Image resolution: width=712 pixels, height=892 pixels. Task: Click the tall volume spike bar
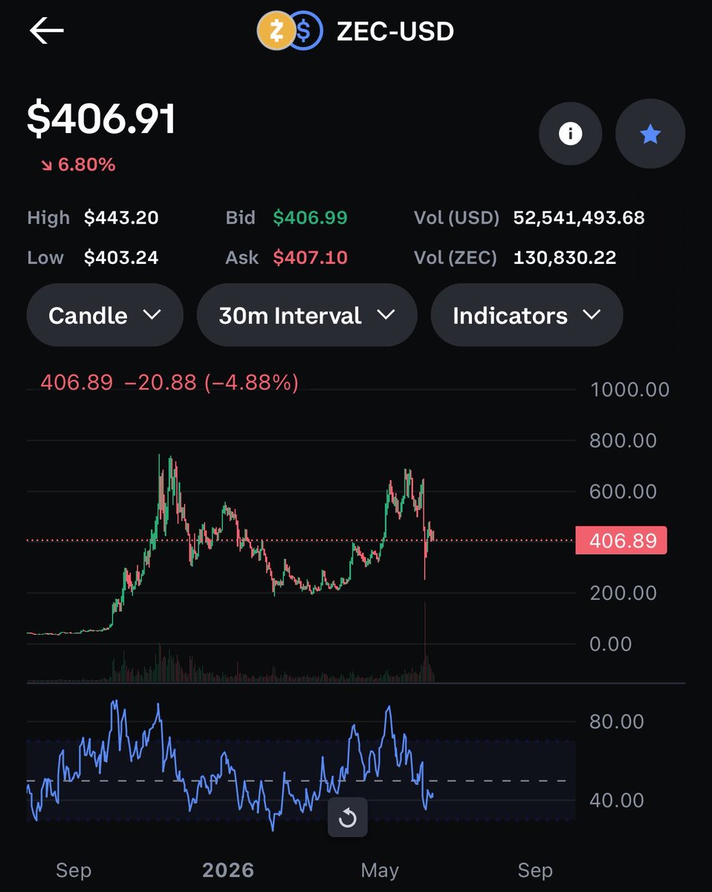click(425, 641)
